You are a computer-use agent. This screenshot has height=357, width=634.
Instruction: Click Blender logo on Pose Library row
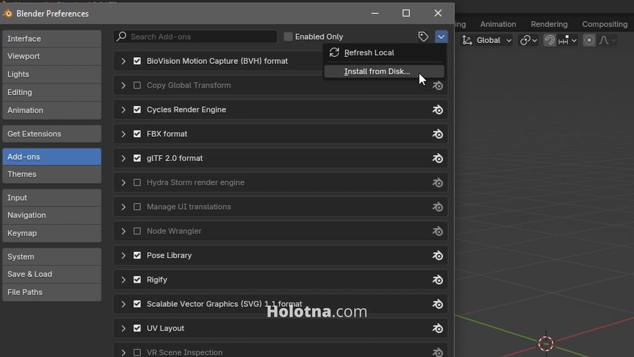click(x=437, y=255)
